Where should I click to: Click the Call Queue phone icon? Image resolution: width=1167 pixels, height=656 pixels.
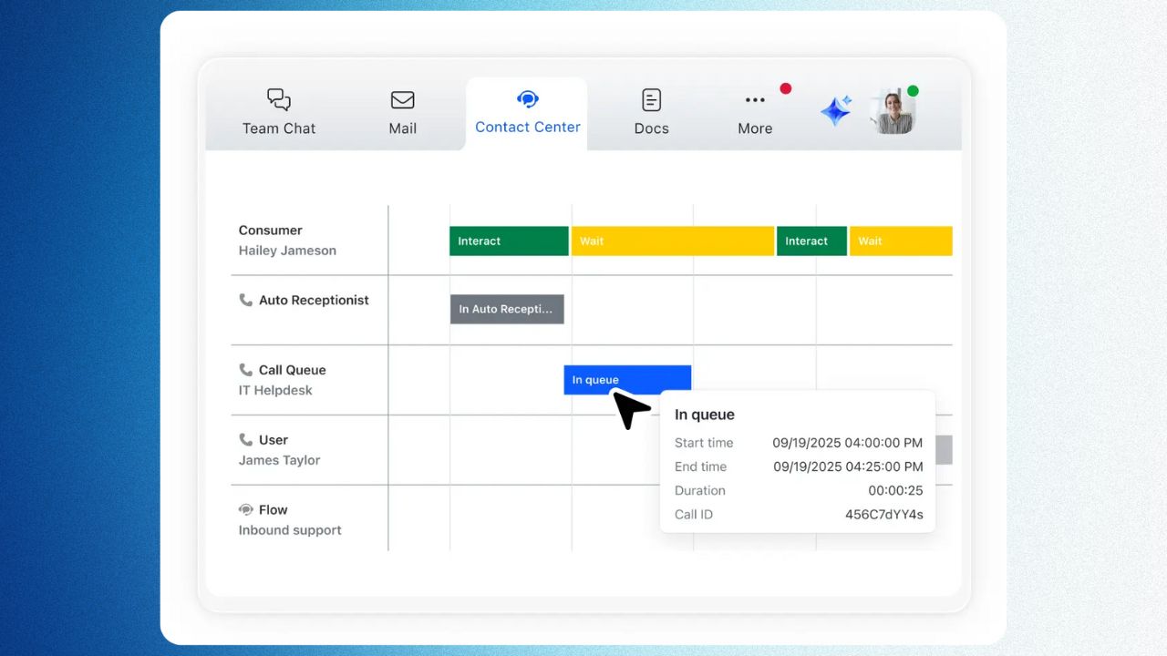[245, 370]
